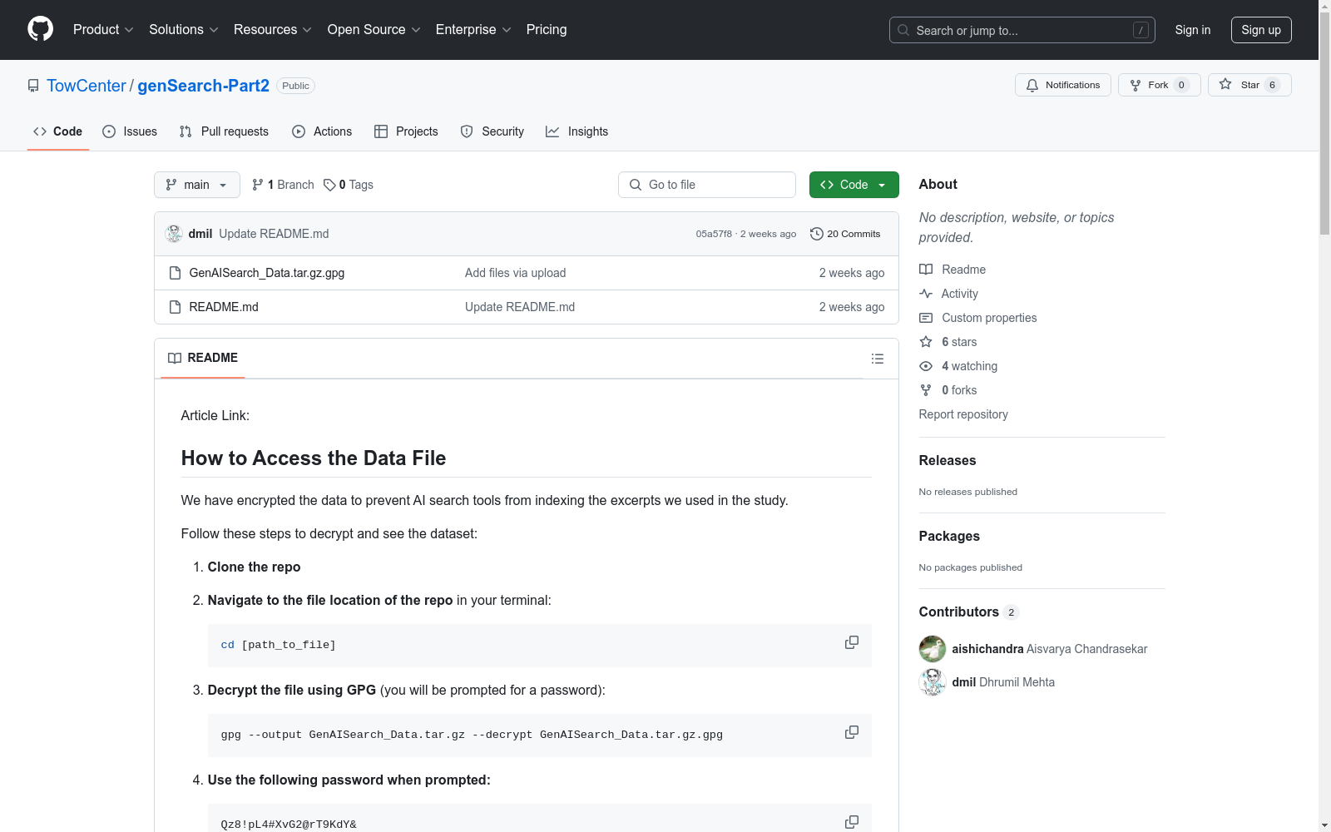Viewport: 1331px width, 832px height.
Task: Open dmil Dhrumil Mehta contributor profile
Action: coord(1003,682)
